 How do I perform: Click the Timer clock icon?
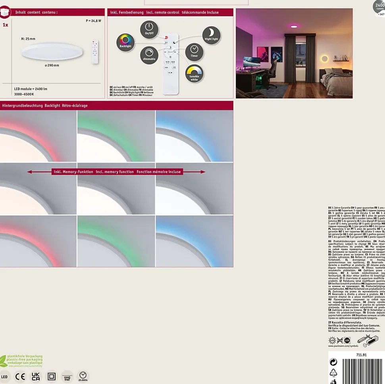(194, 52)
